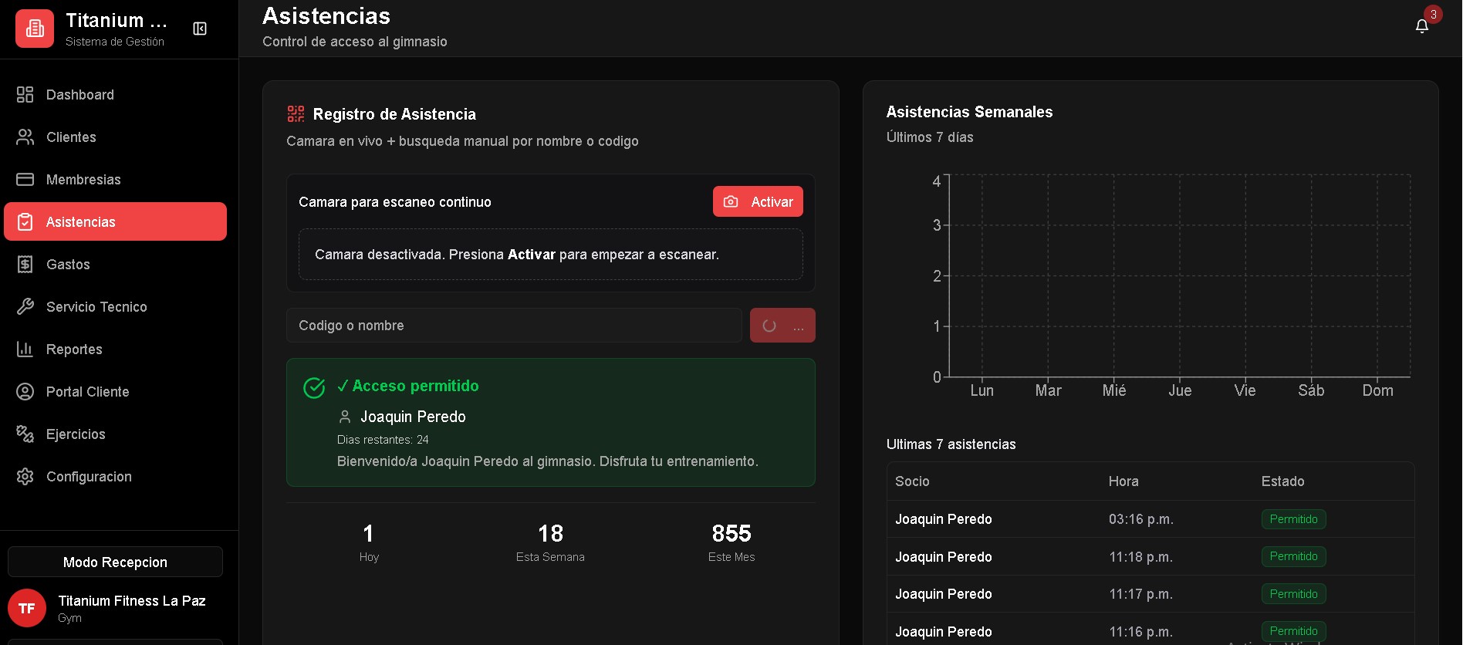
Task: Switch to Modo Recepcion
Action: 115,562
